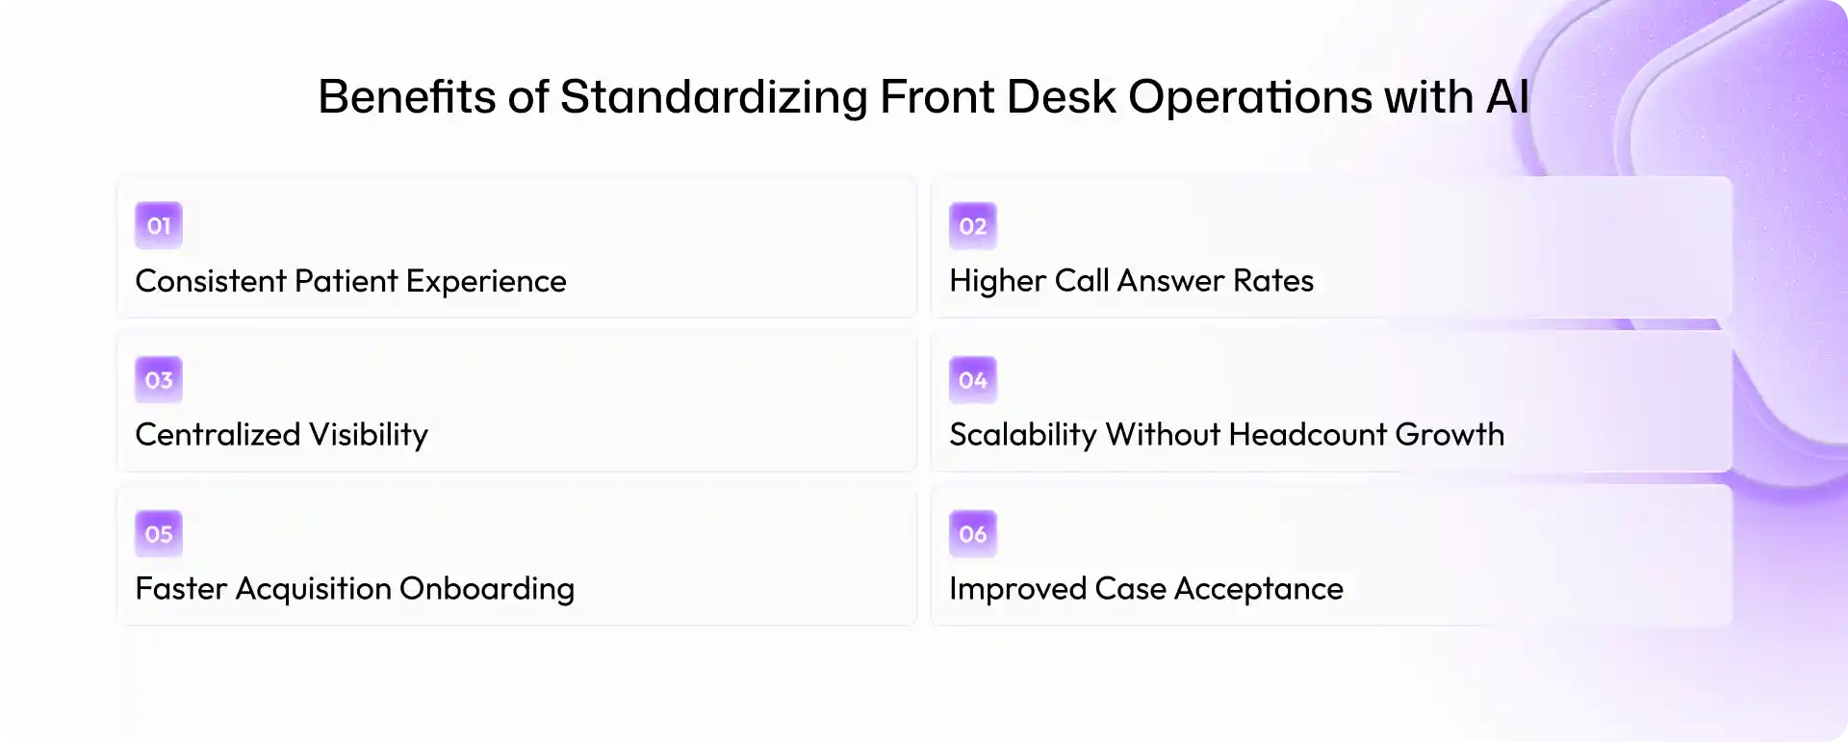The image size is (1848, 742).
Task: Click the purple 04 number badge
Action: pos(973,379)
